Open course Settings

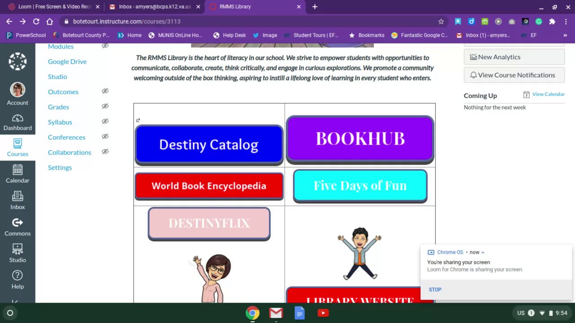pos(60,167)
